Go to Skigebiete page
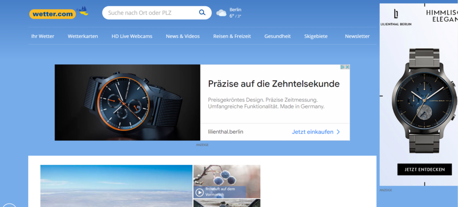 coord(316,36)
